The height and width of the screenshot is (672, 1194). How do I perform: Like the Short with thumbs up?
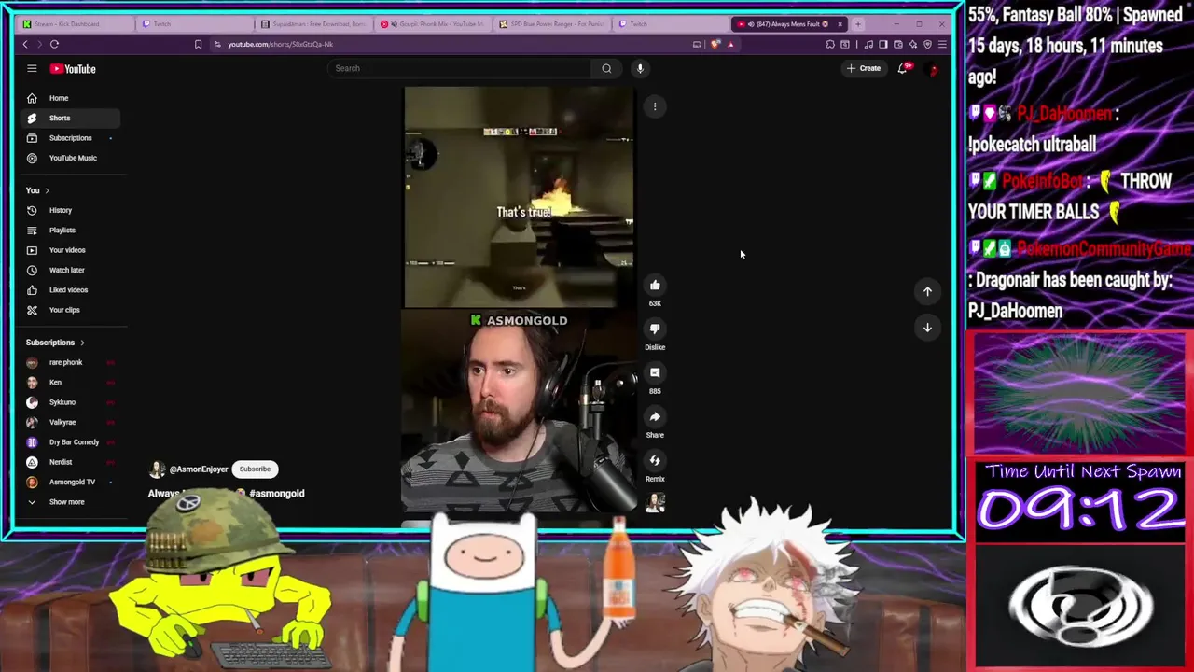coord(655,286)
